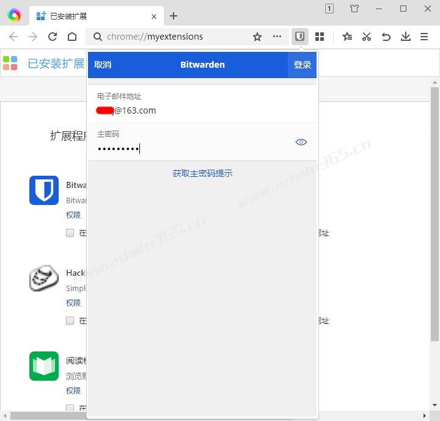Click the favorites list star icon
This screenshot has height=421, width=440.
(x=347, y=37)
